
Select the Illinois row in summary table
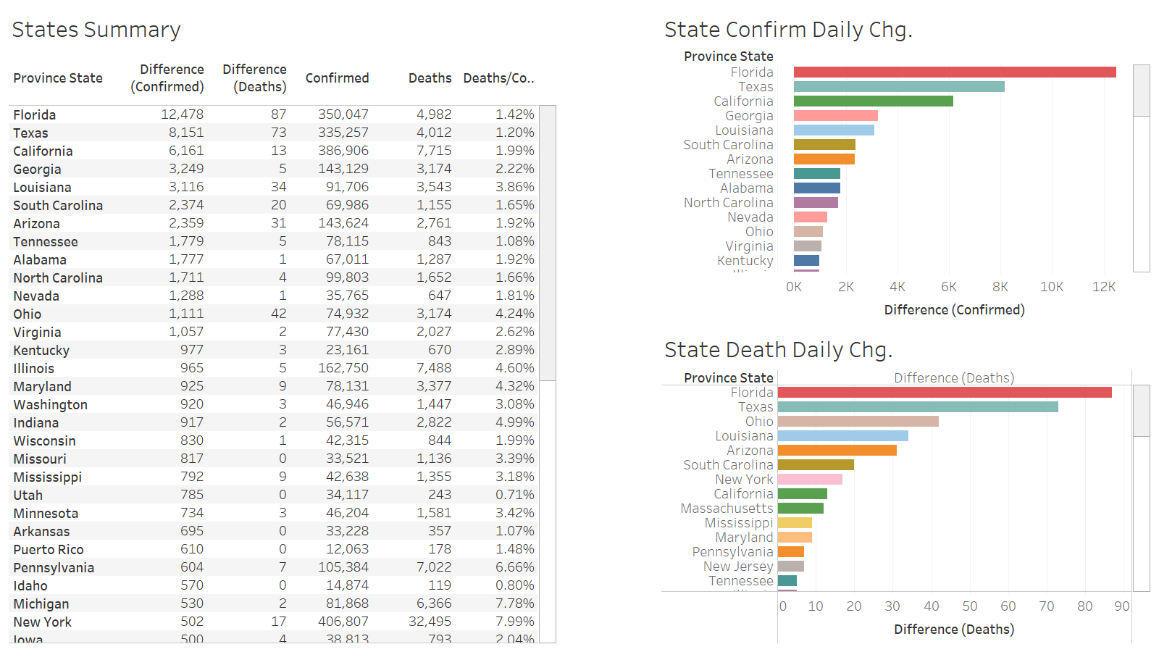[274, 368]
